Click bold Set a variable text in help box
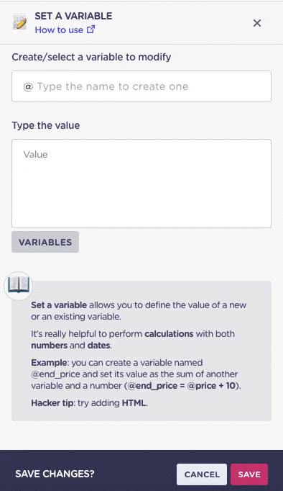This screenshot has height=491, width=283. click(59, 305)
